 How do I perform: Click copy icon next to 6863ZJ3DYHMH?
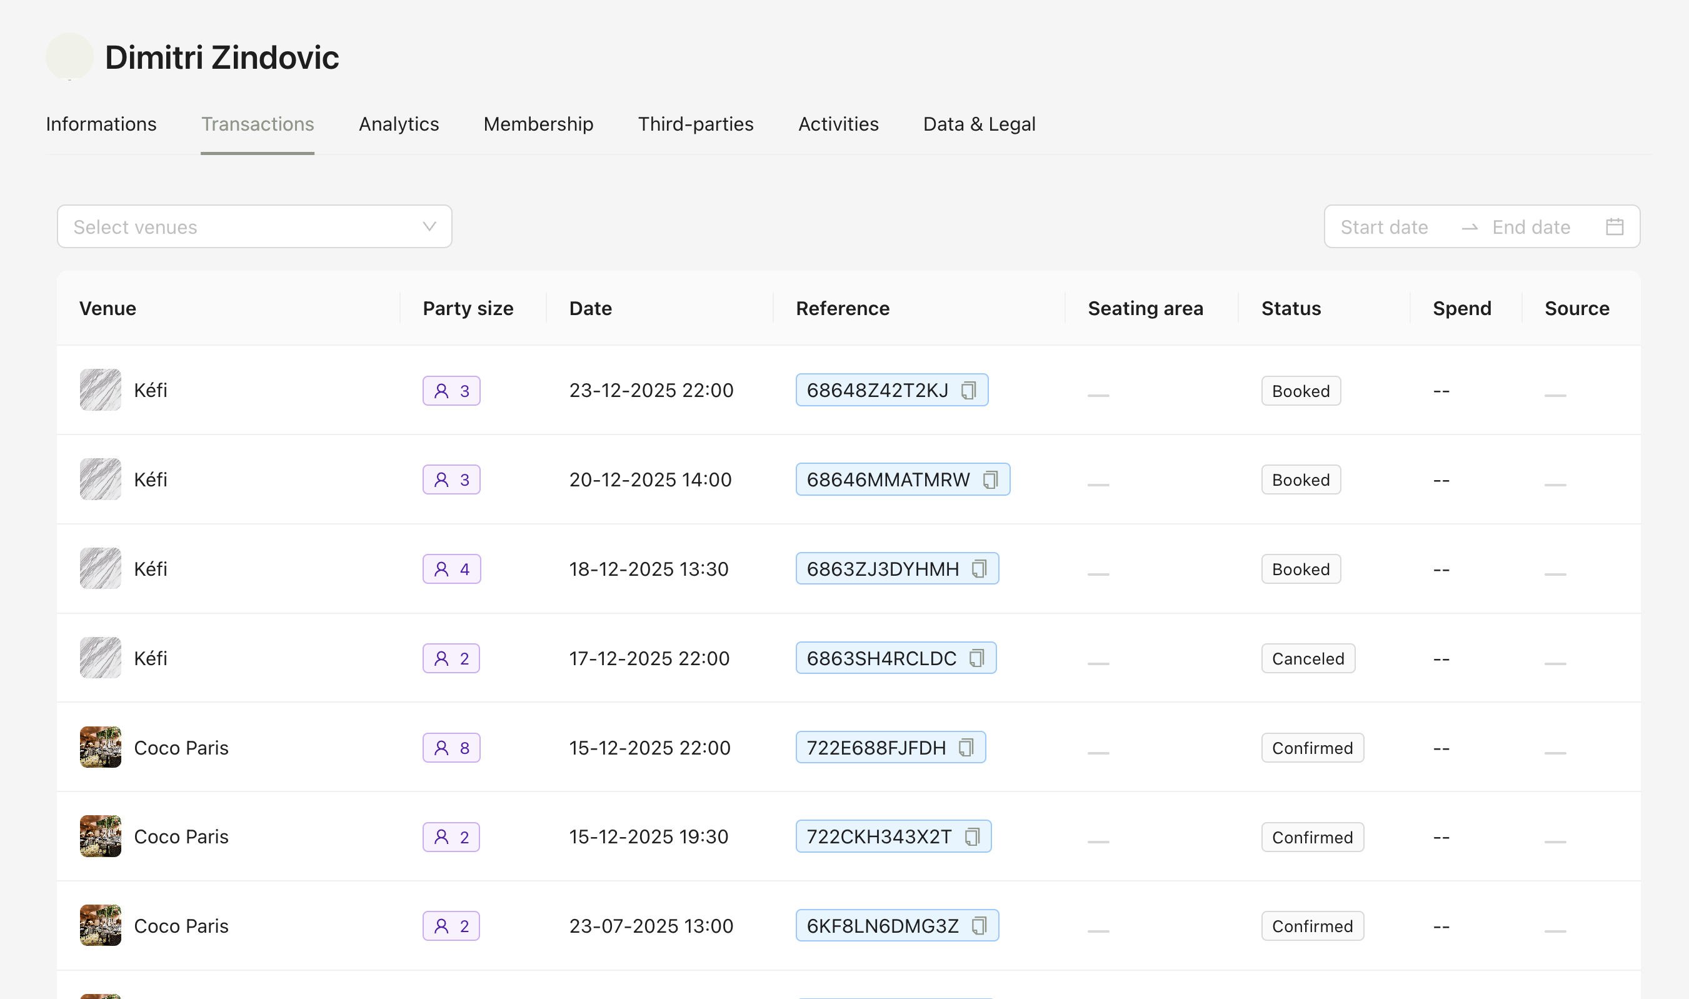[x=979, y=569]
